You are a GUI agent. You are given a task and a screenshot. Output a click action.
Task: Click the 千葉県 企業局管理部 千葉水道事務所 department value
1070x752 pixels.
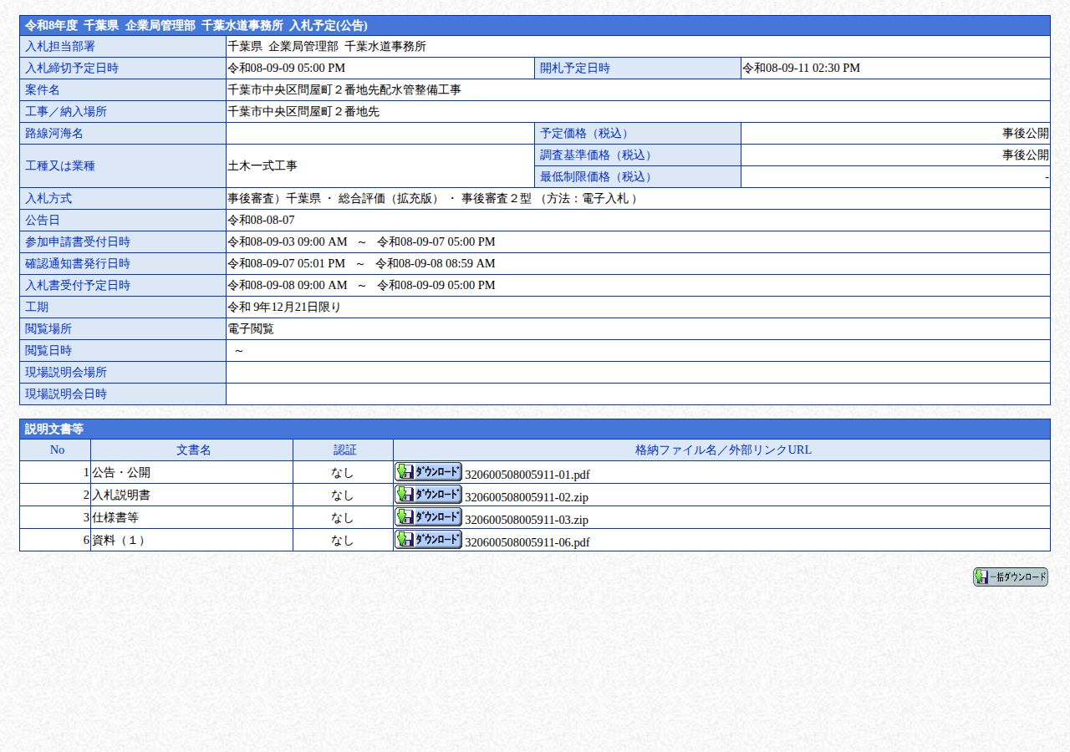(327, 46)
